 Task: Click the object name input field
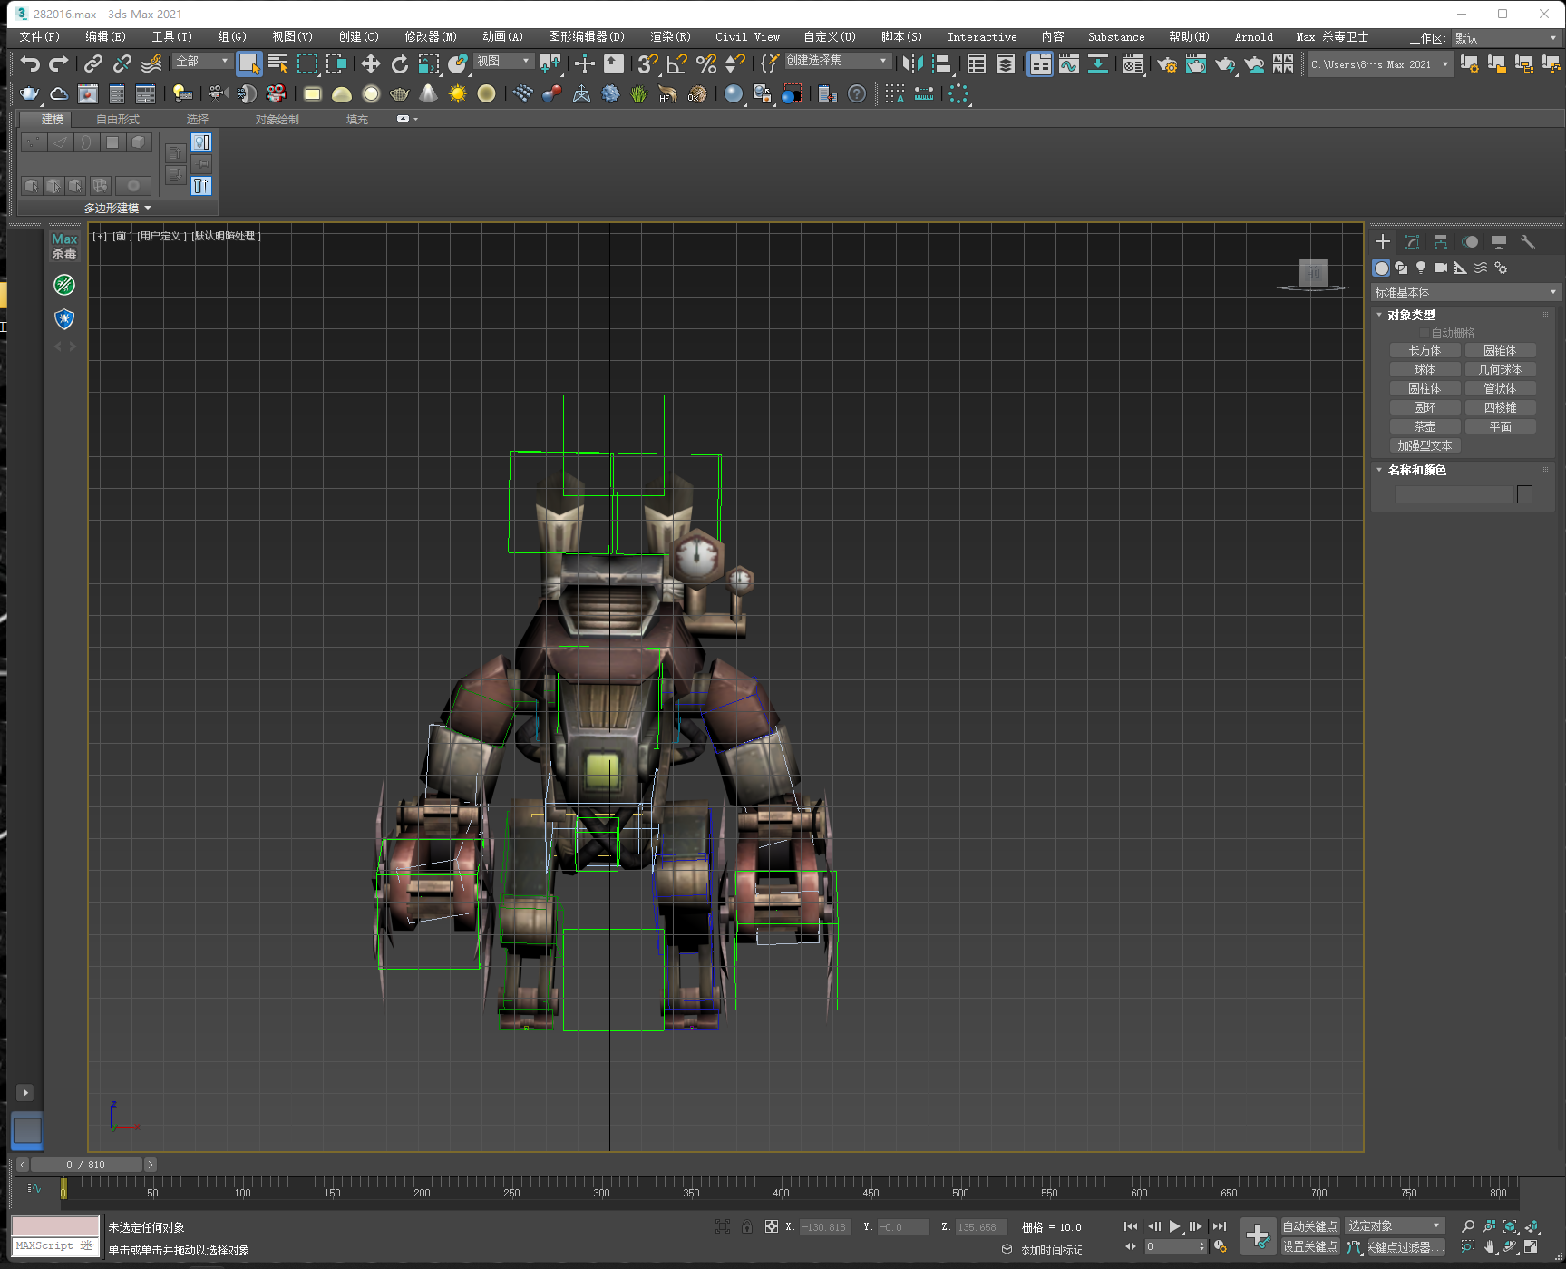(x=1454, y=494)
